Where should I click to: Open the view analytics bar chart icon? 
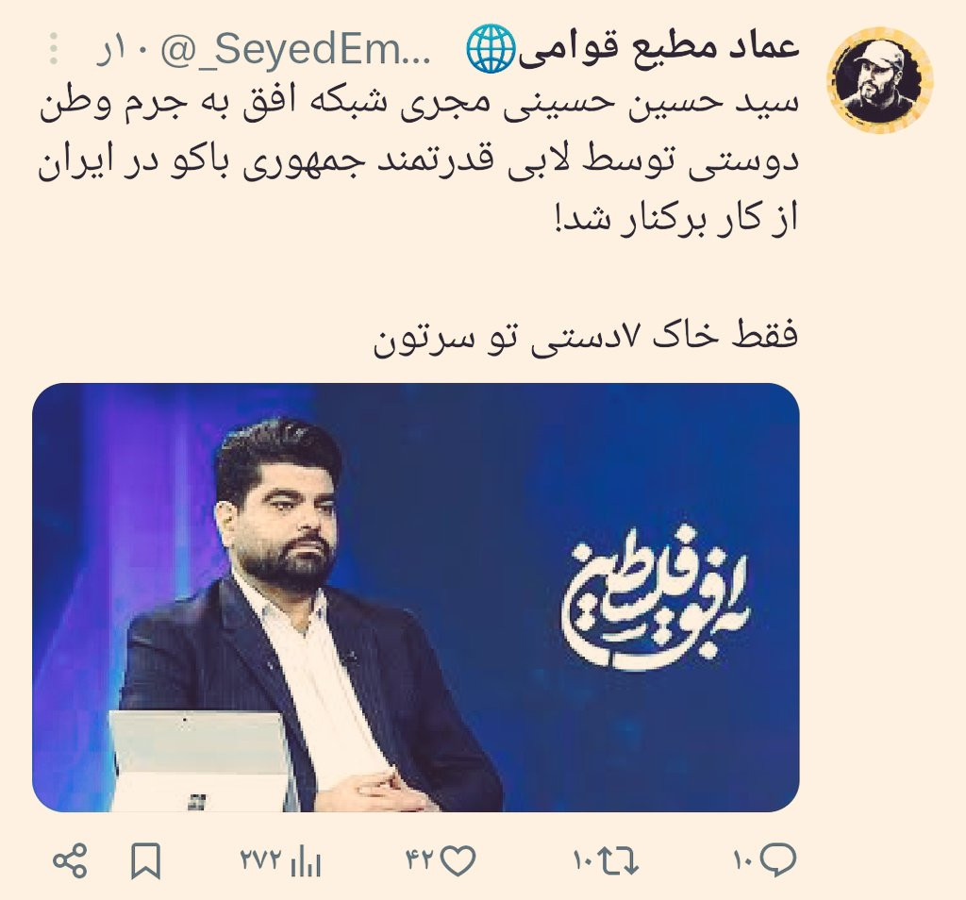307,861
